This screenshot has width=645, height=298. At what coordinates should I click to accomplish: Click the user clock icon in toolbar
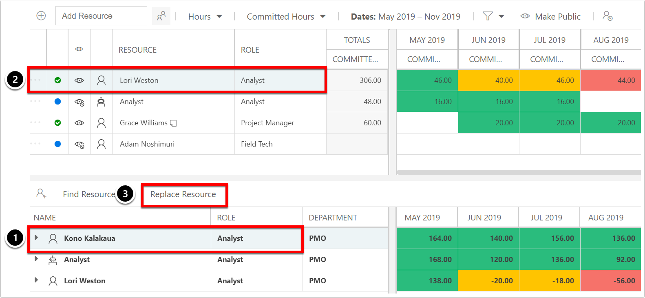point(607,16)
